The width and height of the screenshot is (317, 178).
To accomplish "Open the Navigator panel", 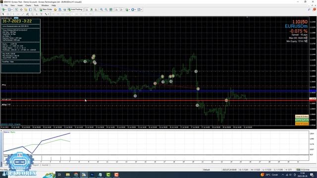I will pos(26,9).
